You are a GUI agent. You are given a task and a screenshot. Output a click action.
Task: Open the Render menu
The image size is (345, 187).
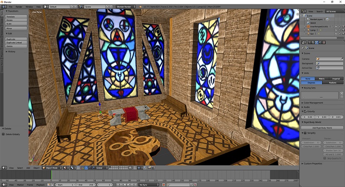[x=19, y=7]
